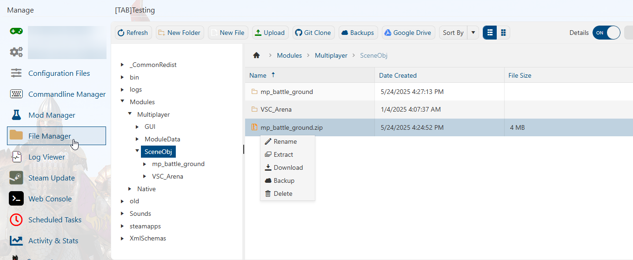Click the gears settings icon in sidebar
Viewport: 633px width, 260px height.
[16, 52]
